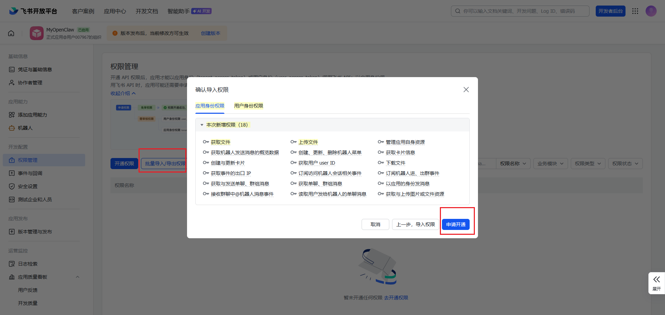Viewport: 665px width, 315px height.
Task: Open 安全设置 from the sidebar
Action: coord(27,186)
